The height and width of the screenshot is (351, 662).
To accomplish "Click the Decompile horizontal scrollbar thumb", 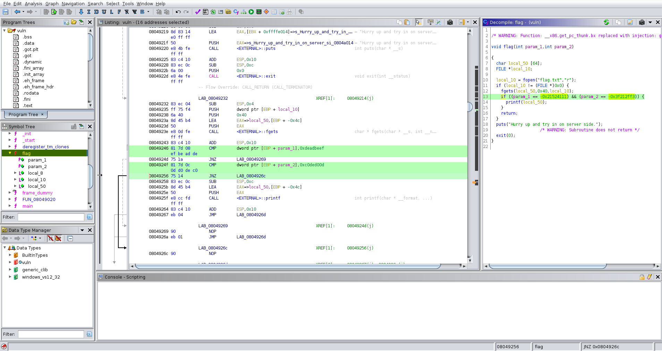I will tap(548, 266).
